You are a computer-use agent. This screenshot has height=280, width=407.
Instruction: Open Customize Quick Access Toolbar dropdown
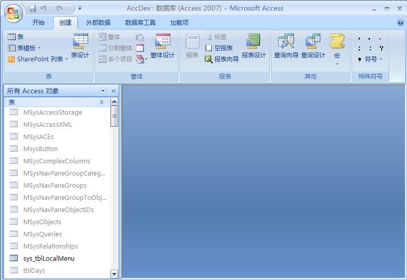(80, 9)
